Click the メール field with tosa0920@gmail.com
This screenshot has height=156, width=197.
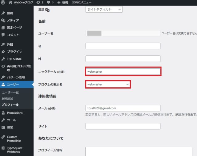coord(123,108)
